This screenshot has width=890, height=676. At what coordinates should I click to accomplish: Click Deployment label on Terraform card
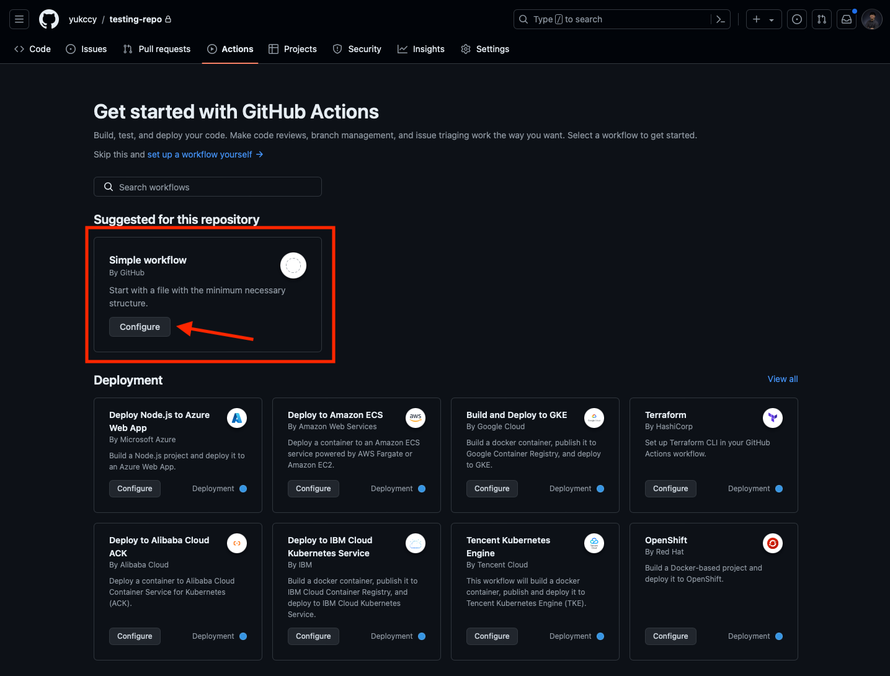click(x=749, y=489)
